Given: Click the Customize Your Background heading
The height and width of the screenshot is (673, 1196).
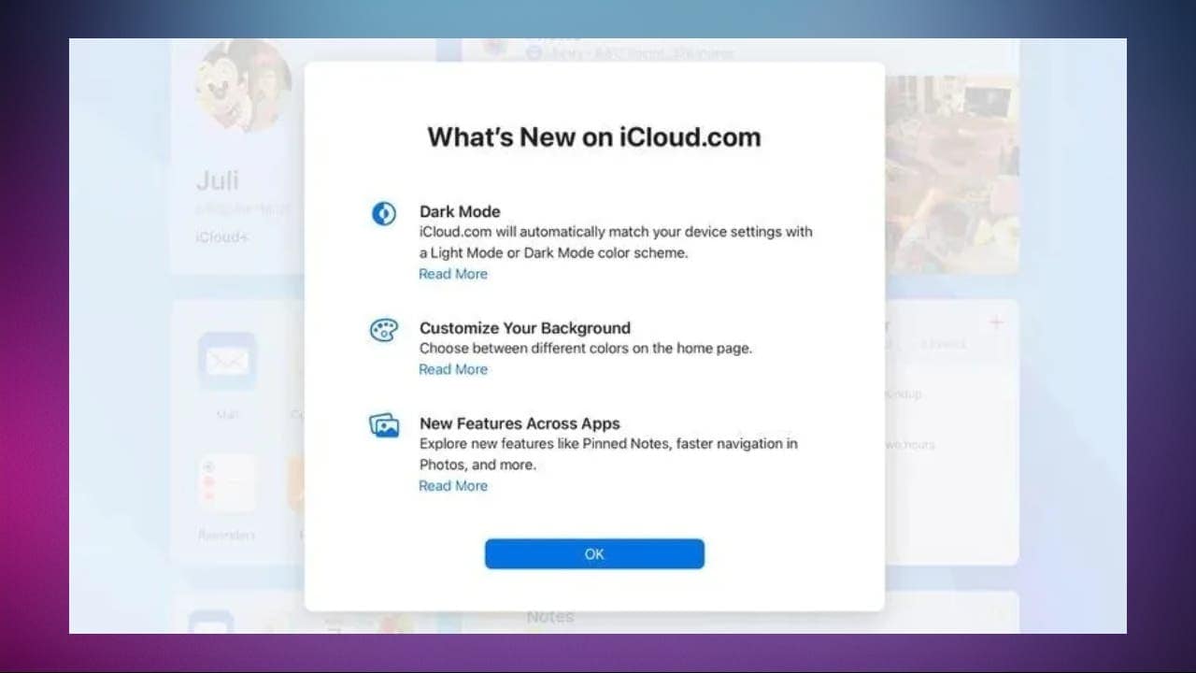Looking at the screenshot, I should click(524, 328).
